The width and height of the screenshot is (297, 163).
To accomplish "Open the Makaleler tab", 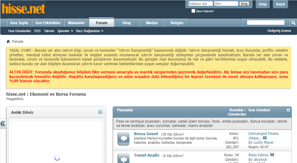I will [77, 23].
